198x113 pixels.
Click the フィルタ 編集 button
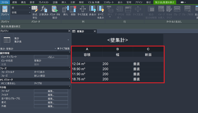click(x=51, y=95)
